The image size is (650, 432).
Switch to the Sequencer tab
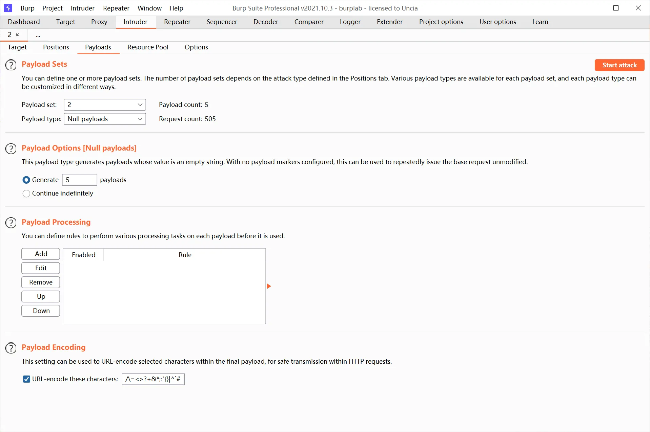[222, 22]
